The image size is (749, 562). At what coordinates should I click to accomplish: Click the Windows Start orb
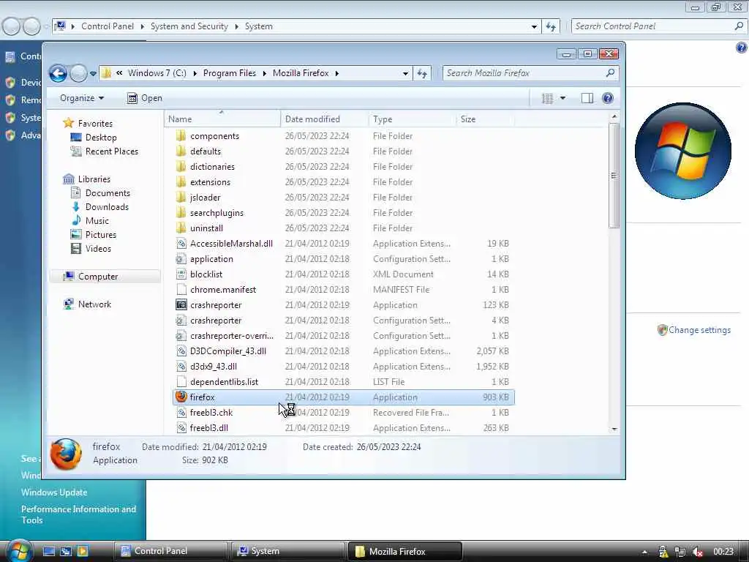click(18, 551)
